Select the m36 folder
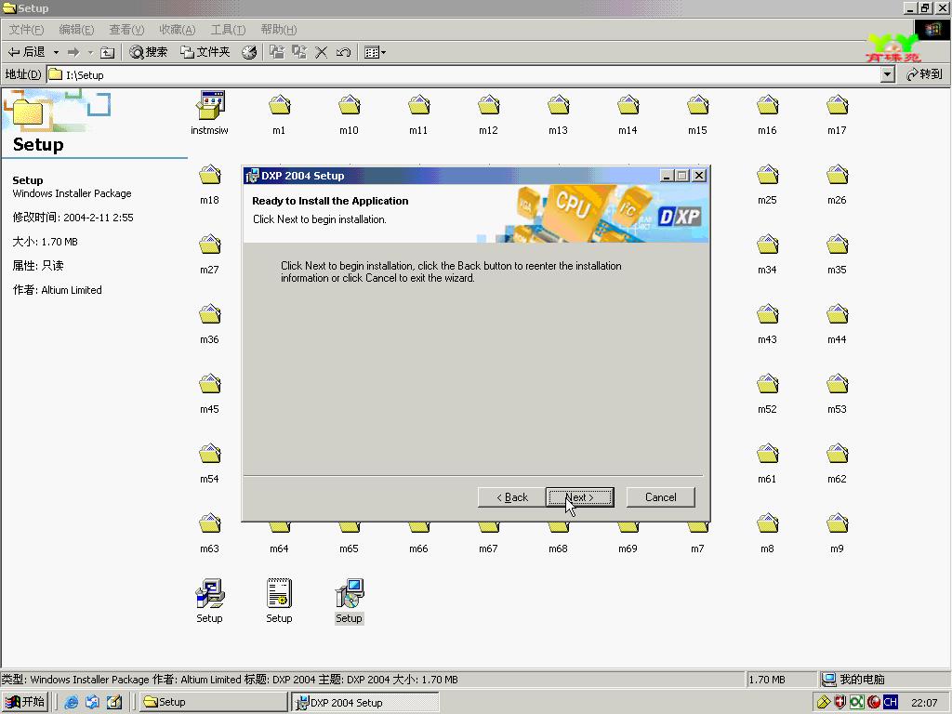The width and height of the screenshot is (952, 714). pyautogui.click(x=209, y=323)
